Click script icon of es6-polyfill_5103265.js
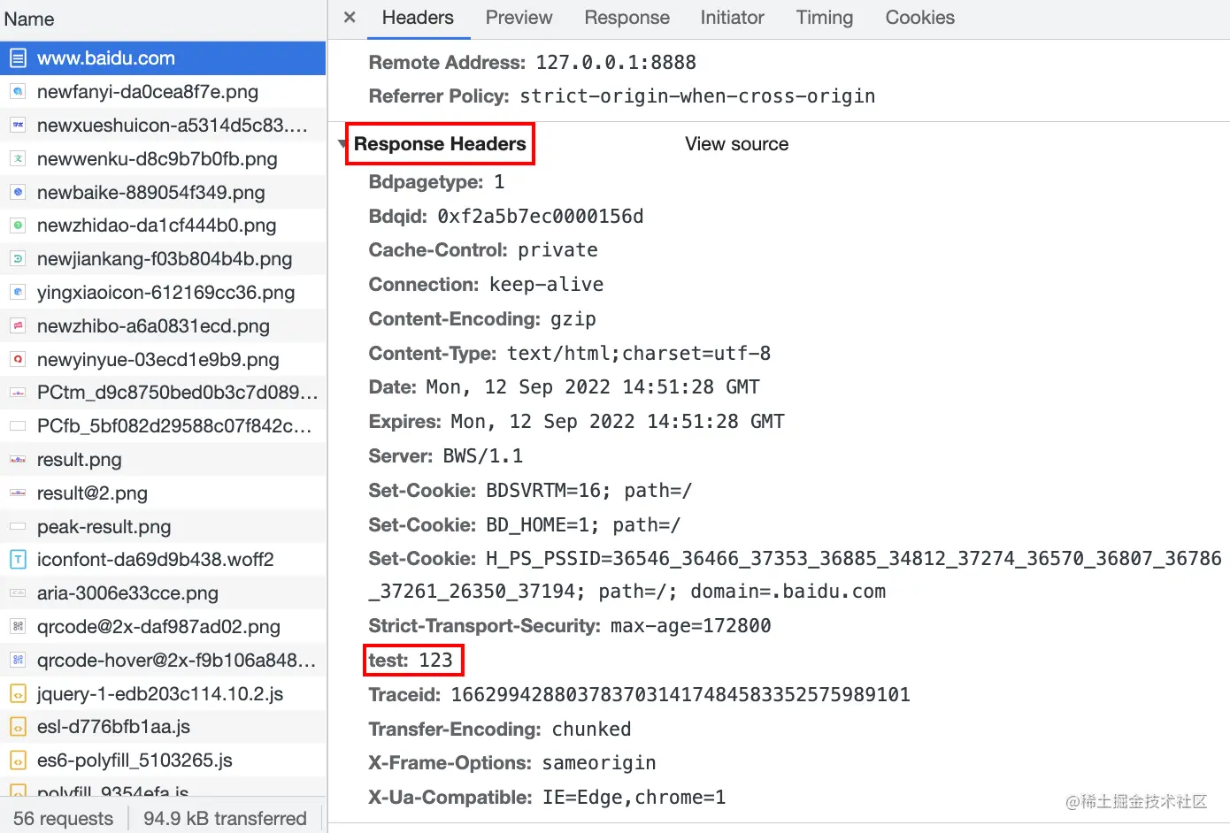 point(18,760)
